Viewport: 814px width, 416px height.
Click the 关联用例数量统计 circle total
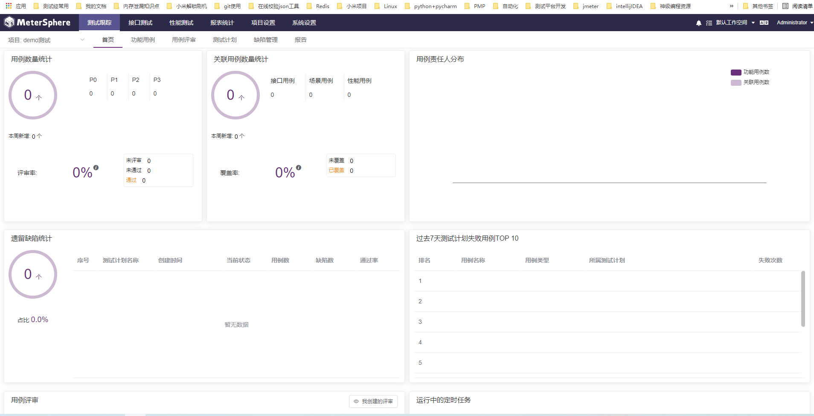(x=235, y=95)
